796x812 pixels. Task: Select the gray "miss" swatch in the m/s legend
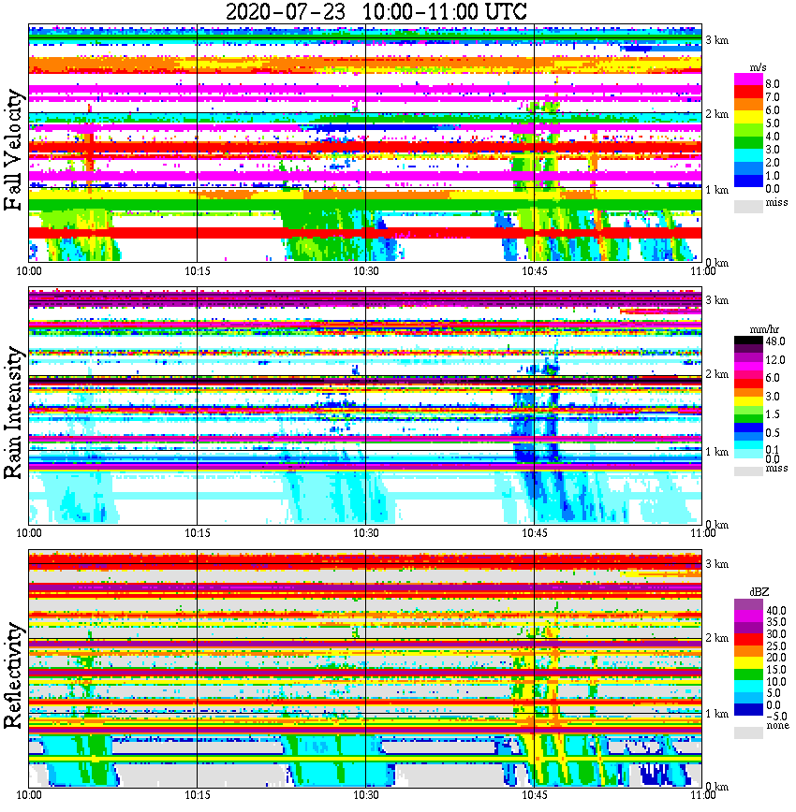748,206
